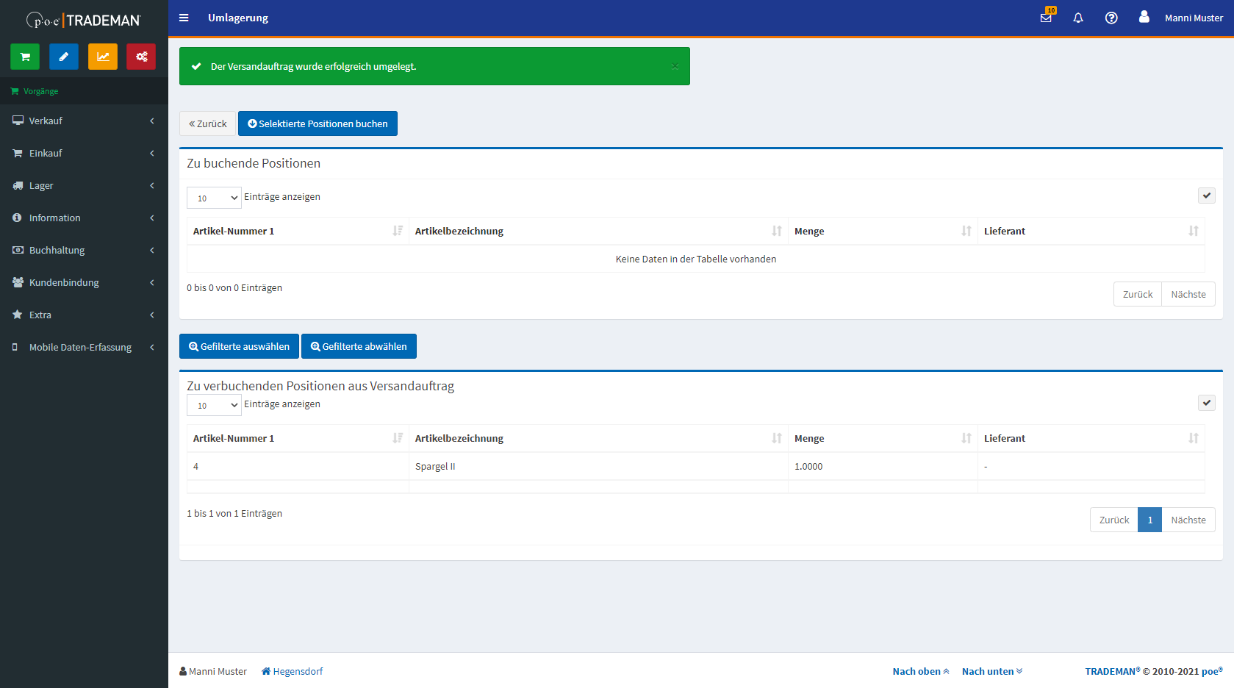Screen dimensions: 1234x688
Task: Toggle select-all checkbox in Zu buchende Positionen
Action: coord(1206,196)
